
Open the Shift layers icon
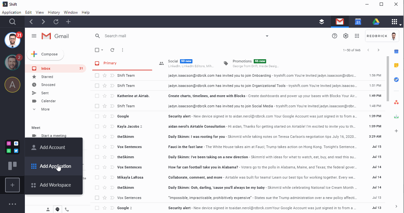coord(322,22)
